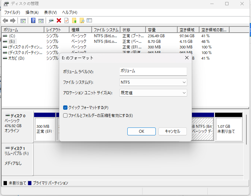The width and height of the screenshot is (251, 196).
Task: Click the connect drive toolbar icon
Action: (51, 20)
